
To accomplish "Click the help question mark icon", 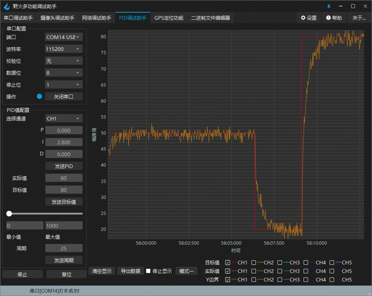I will (328, 18).
